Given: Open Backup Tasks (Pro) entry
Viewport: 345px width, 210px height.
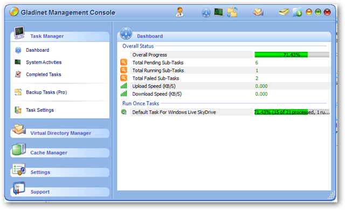Looking at the screenshot, I should (x=46, y=92).
